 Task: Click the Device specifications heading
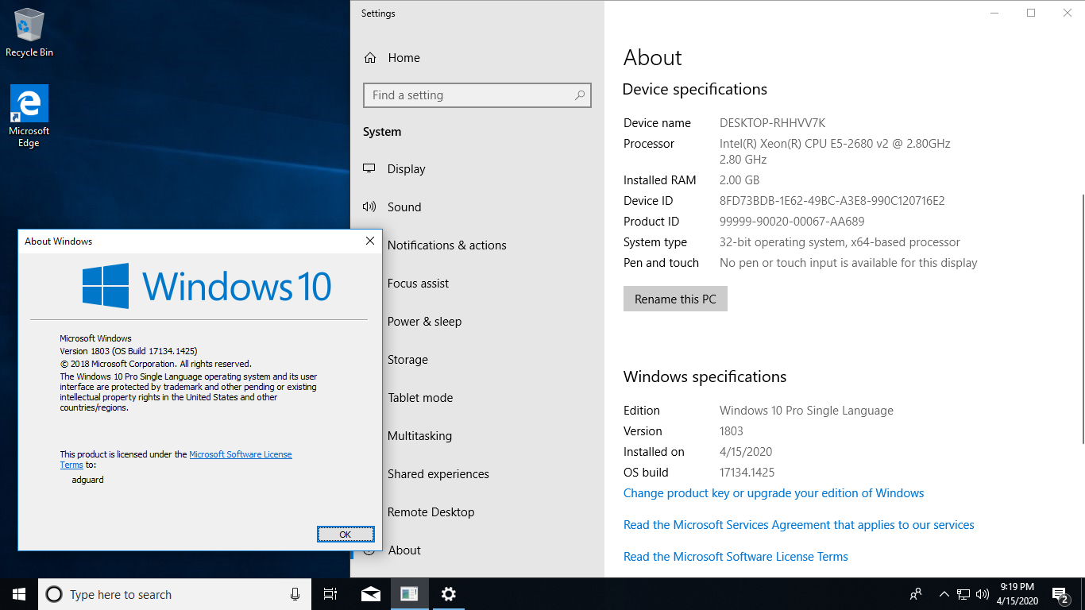coord(695,90)
